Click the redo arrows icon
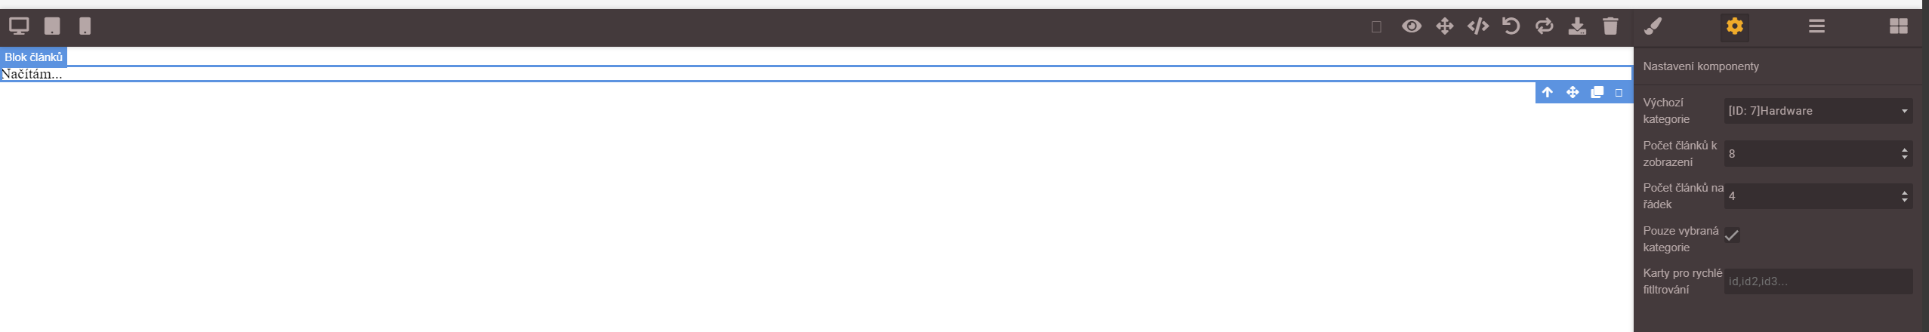Screen dimensions: 1929x332 click(x=1545, y=26)
